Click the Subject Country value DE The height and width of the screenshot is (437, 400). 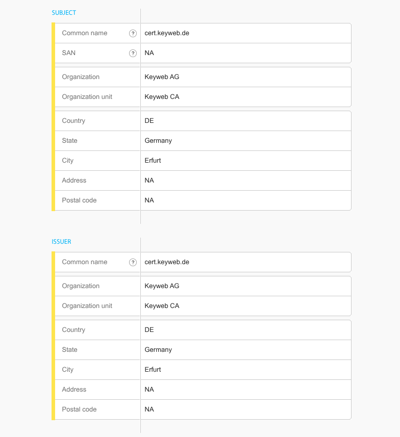point(149,121)
